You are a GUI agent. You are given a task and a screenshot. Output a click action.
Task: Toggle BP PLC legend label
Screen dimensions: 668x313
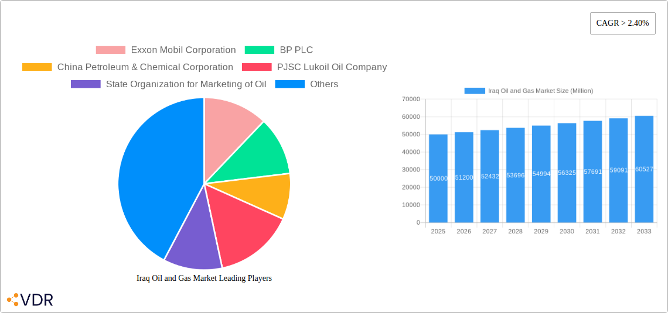pos(296,50)
